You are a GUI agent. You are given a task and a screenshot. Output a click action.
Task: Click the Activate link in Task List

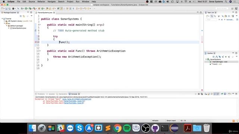tap(230, 20)
